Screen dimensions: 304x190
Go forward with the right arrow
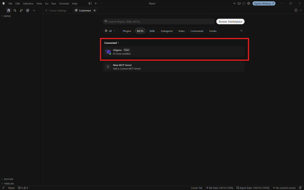[x=101, y=4]
